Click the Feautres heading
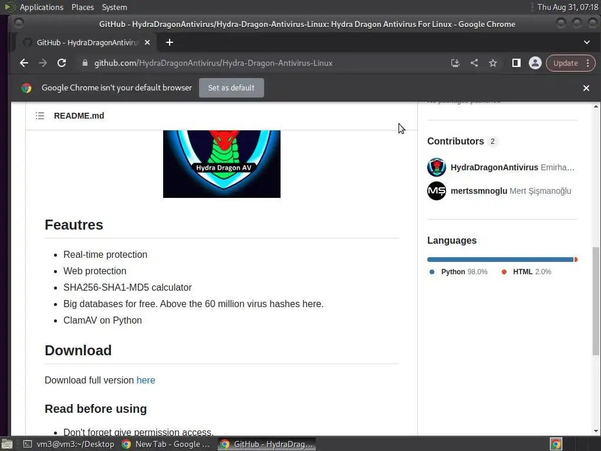 pyautogui.click(x=74, y=225)
